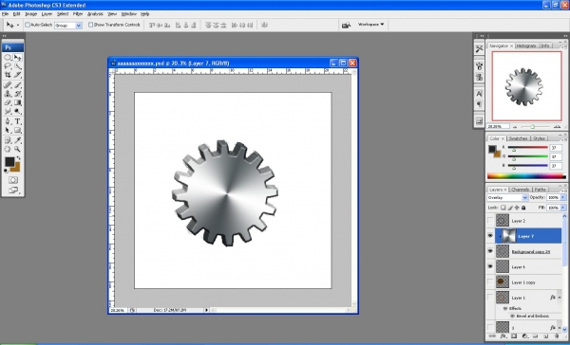
Task: Select the Type tool
Action: click(17, 121)
